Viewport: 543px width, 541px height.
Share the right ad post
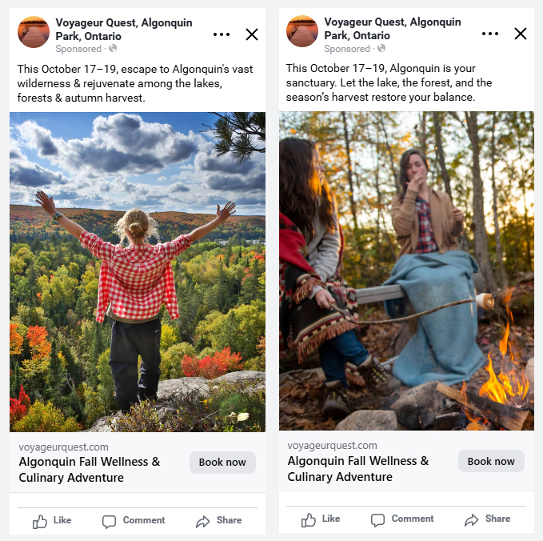(487, 519)
